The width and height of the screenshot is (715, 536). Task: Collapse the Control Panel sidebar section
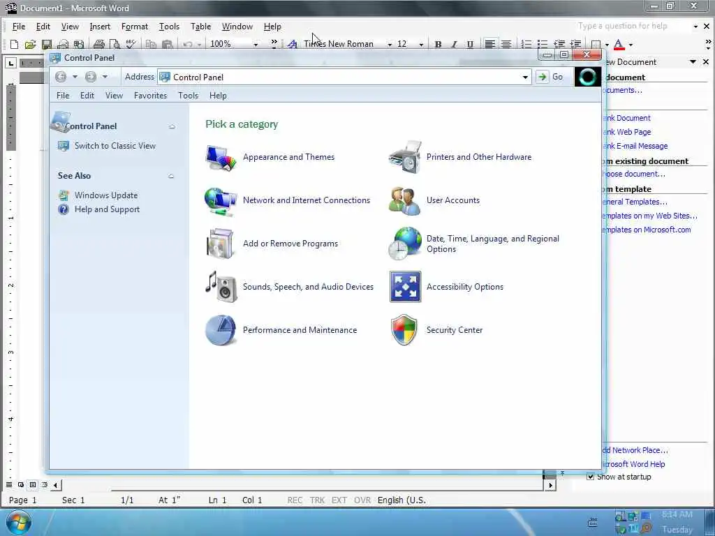coord(172,126)
